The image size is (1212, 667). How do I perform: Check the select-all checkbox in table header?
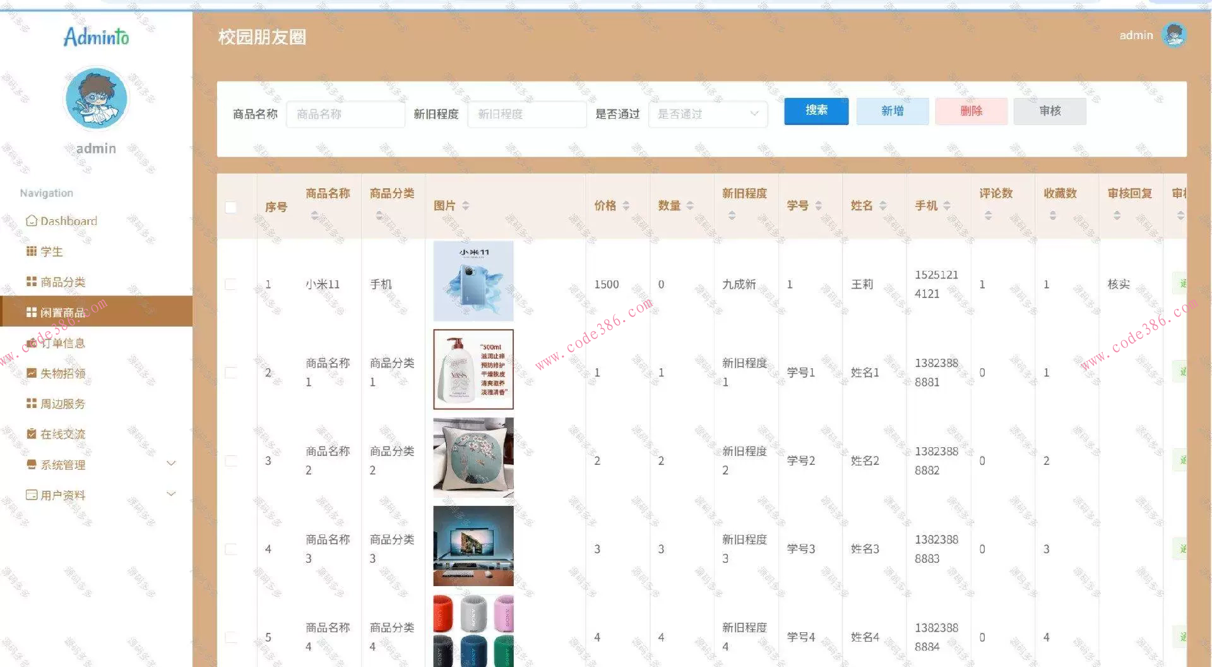click(231, 207)
